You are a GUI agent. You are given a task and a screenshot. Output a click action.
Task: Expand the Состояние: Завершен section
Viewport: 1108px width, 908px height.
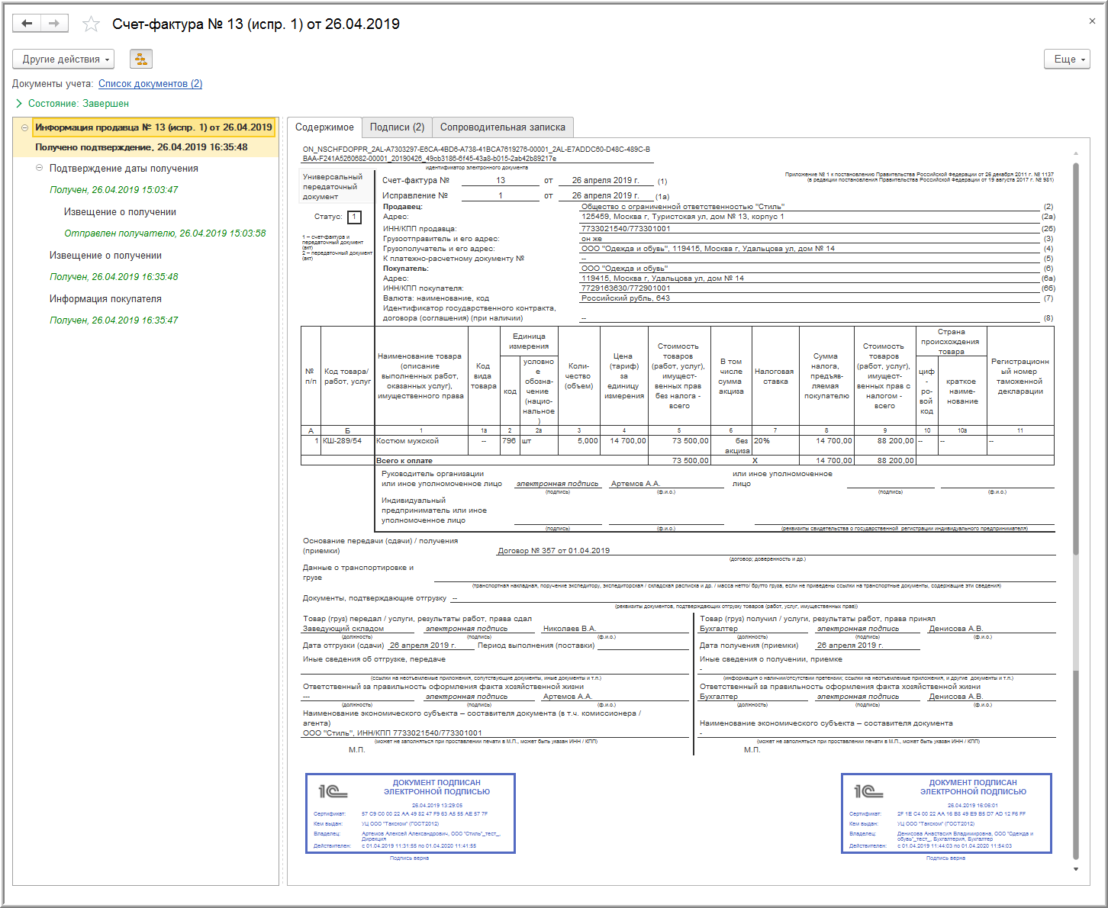pos(19,103)
